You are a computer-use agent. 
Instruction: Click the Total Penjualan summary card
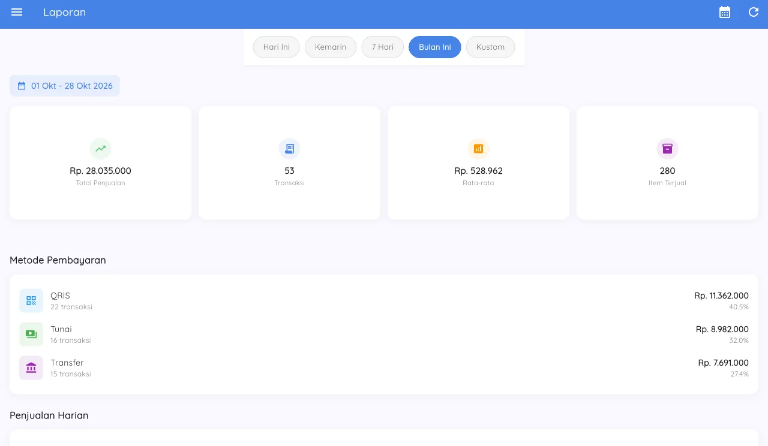tap(101, 163)
